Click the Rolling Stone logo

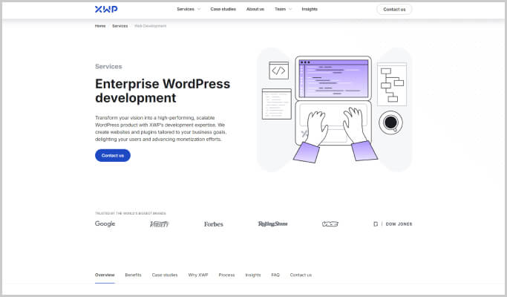(272, 223)
